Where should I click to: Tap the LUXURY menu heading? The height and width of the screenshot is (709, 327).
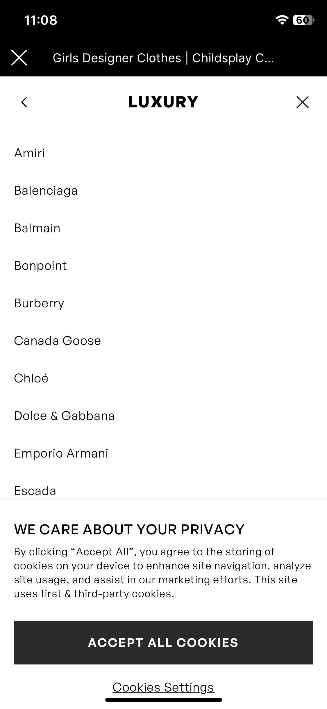163,102
